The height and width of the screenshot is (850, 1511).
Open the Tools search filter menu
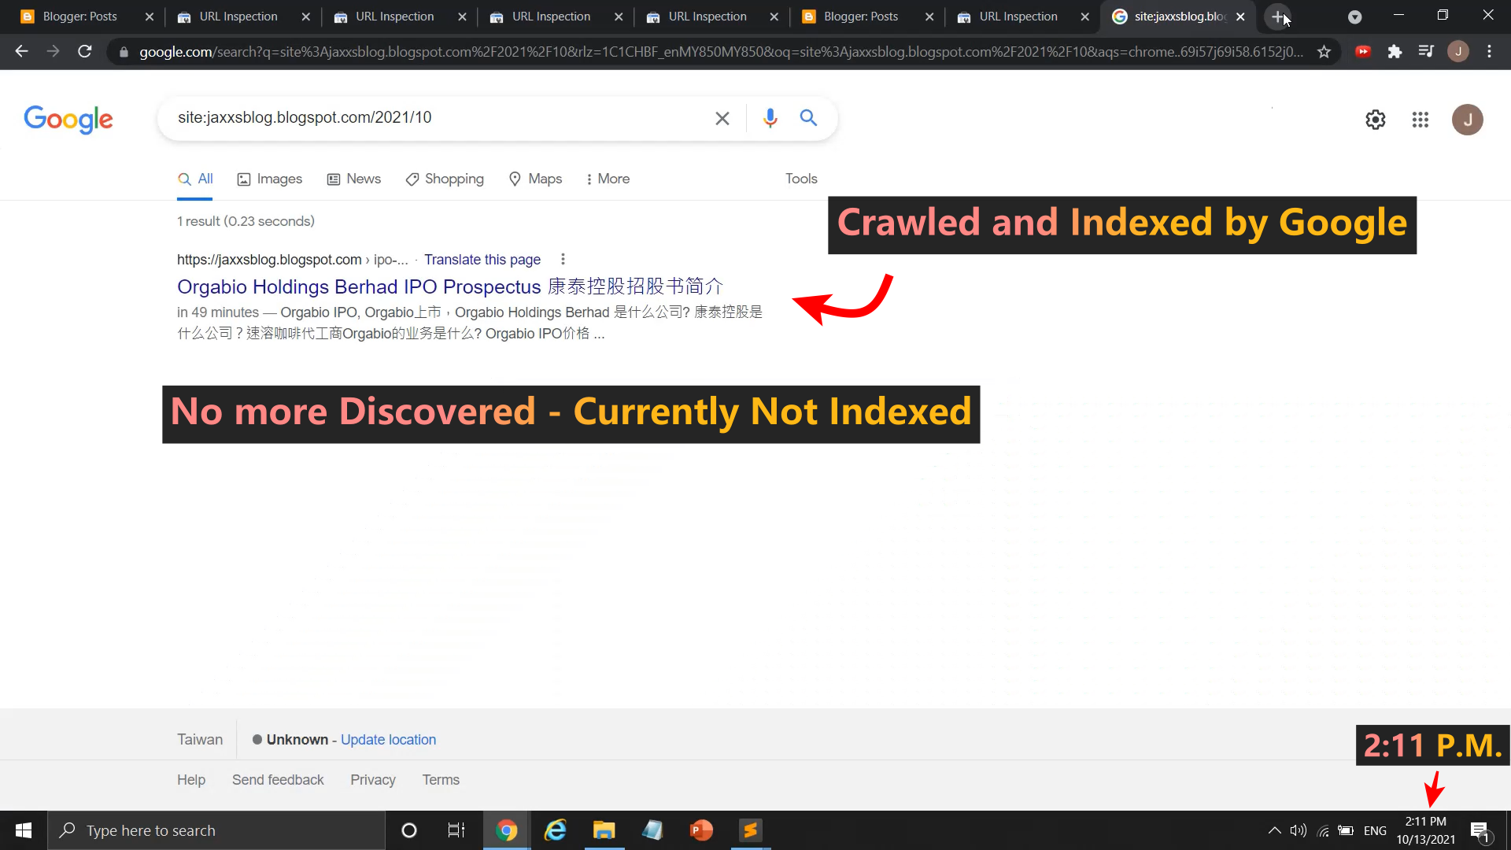pyautogui.click(x=801, y=179)
